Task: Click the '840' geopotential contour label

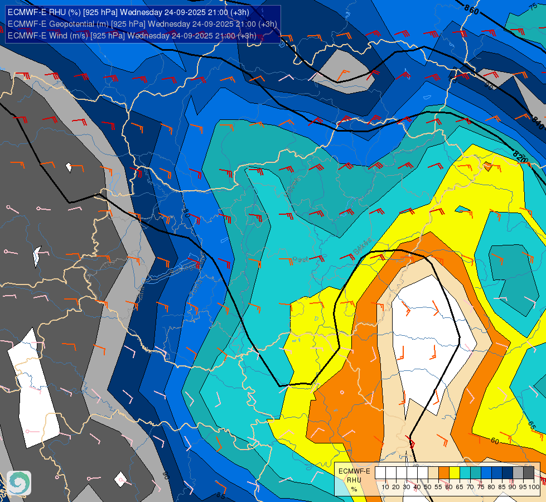Action: coord(538,123)
